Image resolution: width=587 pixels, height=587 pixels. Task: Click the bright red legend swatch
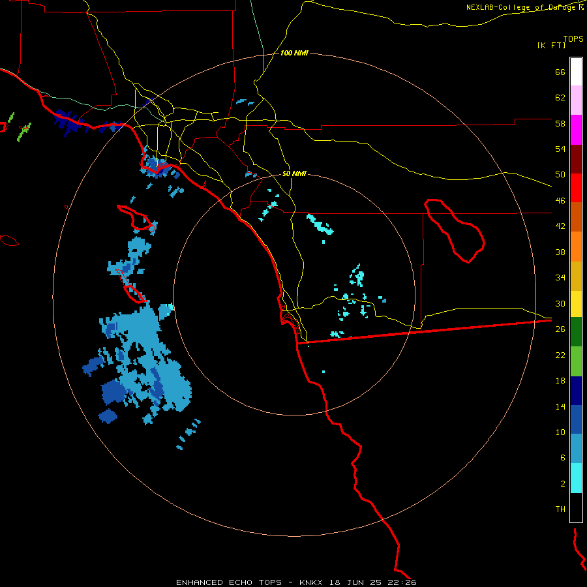[x=576, y=188]
